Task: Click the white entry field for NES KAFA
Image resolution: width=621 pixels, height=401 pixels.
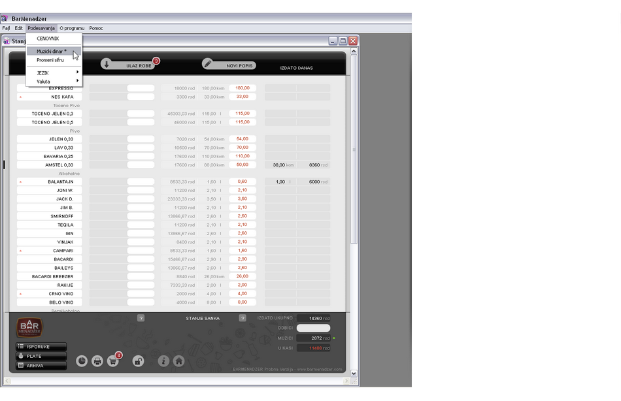Action: (141, 97)
